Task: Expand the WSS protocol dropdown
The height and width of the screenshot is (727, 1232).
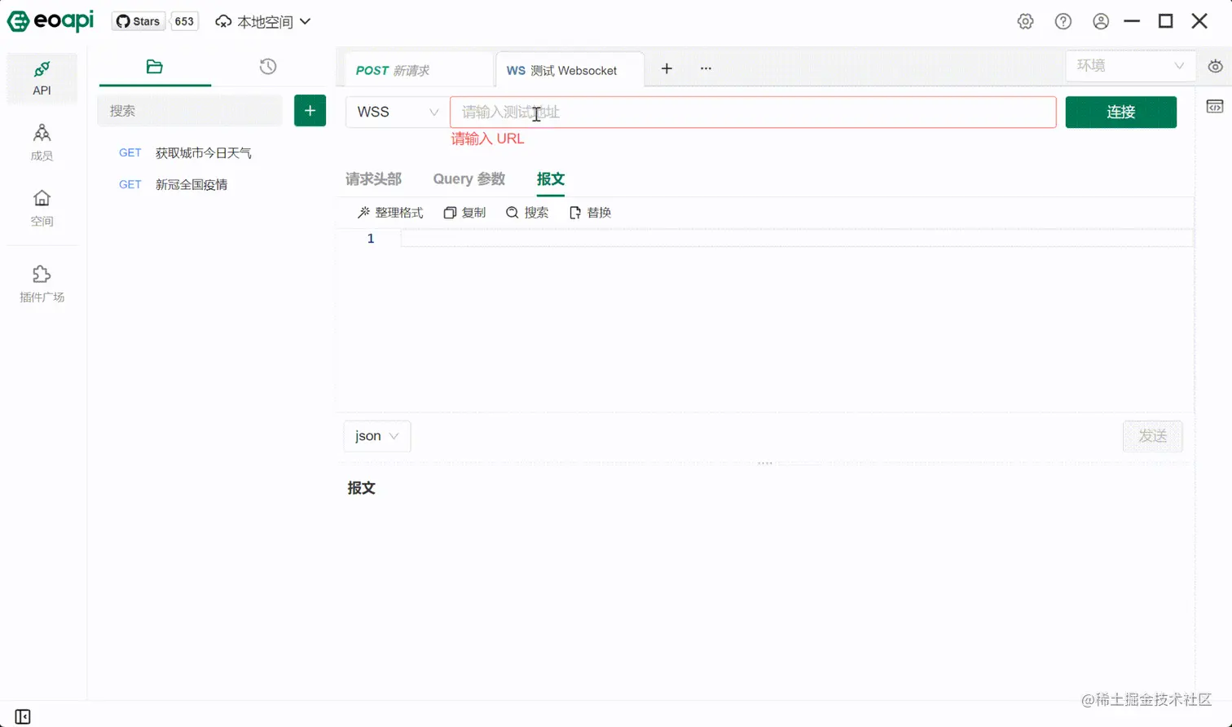Action: (x=398, y=112)
